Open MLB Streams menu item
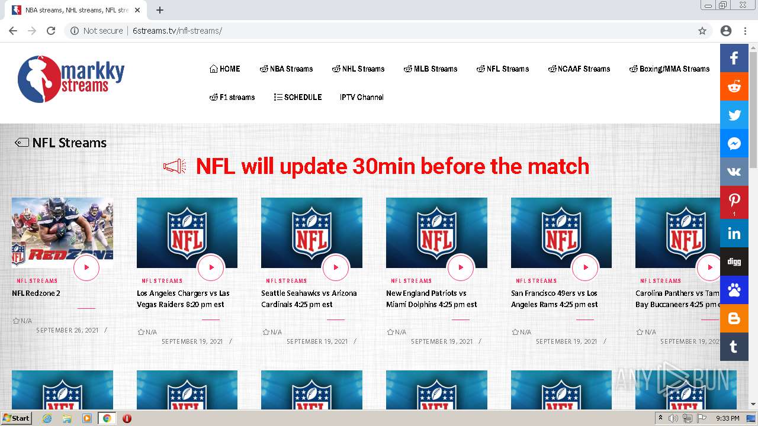 tap(431, 69)
